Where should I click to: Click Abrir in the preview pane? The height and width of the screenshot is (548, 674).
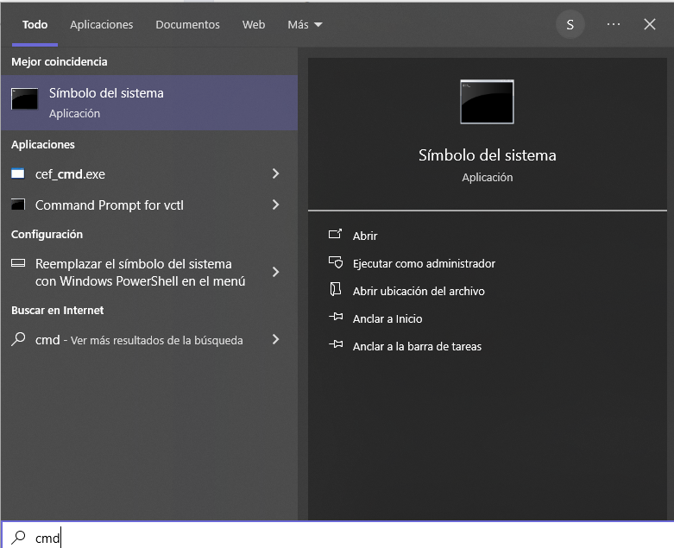click(x=365, y=236)
